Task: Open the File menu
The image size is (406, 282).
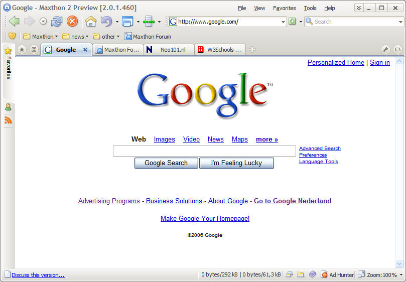Action: pos(242,9)
